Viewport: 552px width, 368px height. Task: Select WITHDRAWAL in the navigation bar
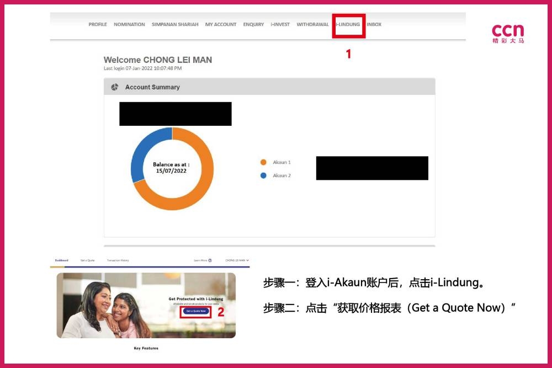click(312, 24)
